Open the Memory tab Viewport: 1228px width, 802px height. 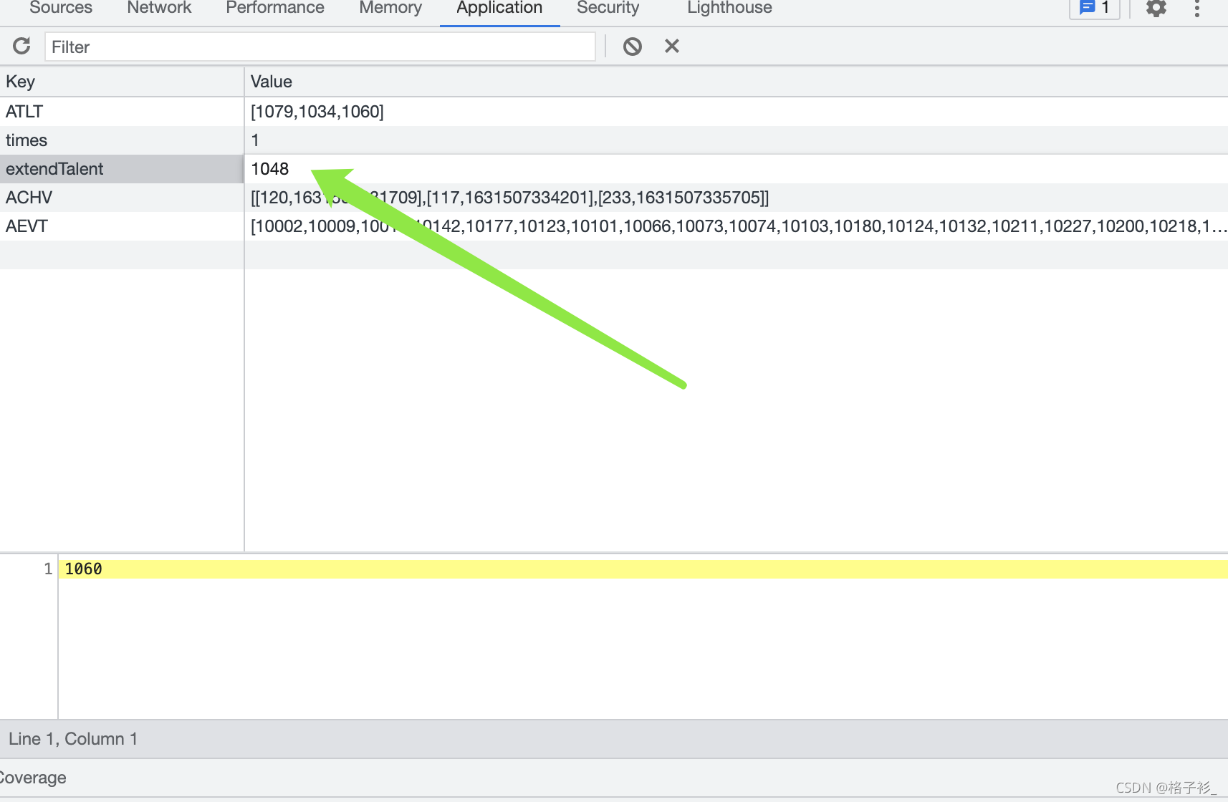(390, 8)
